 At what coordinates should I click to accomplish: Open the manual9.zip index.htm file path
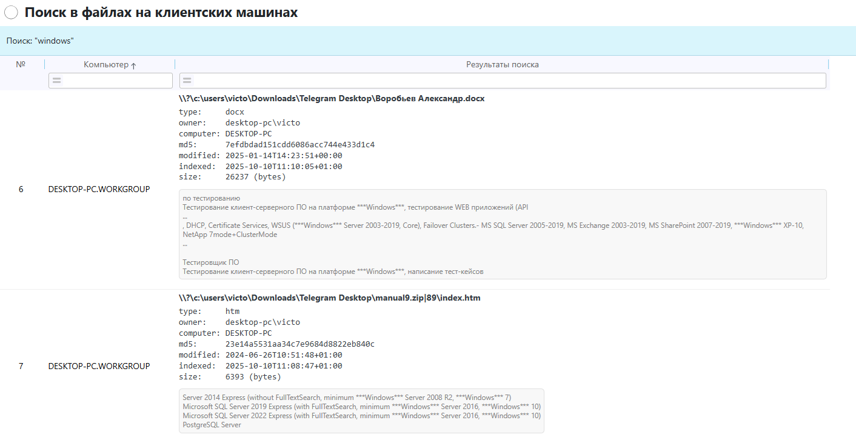(329, 298)
